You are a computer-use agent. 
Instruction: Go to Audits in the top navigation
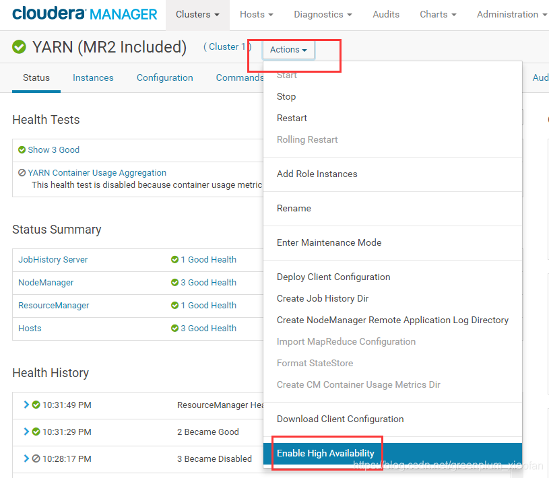(386, 14)
